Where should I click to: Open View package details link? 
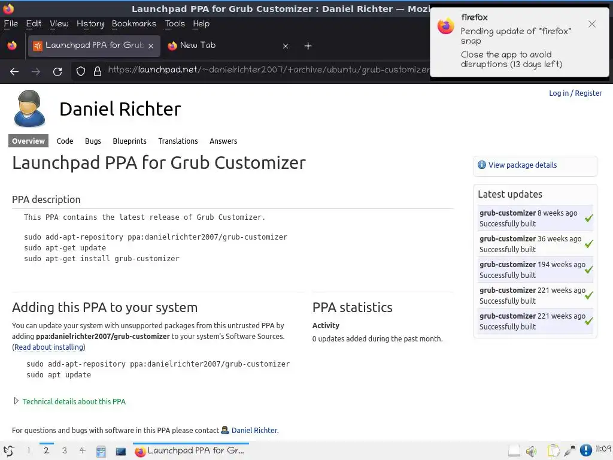coord(523,165)
